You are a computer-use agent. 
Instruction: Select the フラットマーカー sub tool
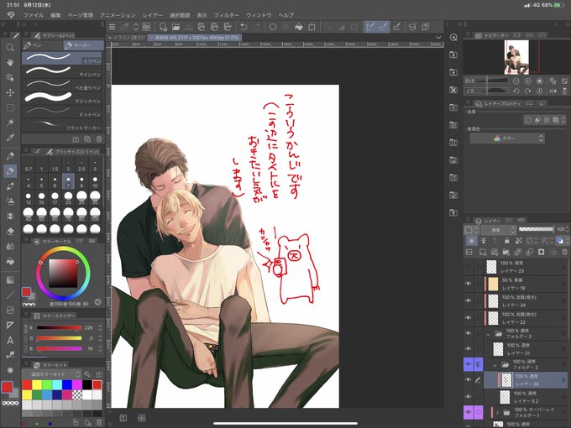(62, 125)
